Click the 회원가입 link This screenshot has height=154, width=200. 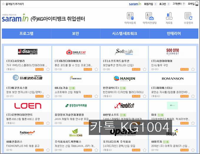pos(149,4)
